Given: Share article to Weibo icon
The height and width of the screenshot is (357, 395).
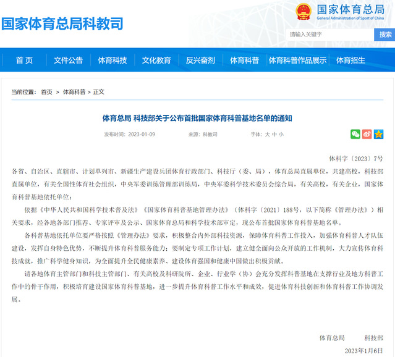Looking at the screenshot, I should click(x=367, y=134).
